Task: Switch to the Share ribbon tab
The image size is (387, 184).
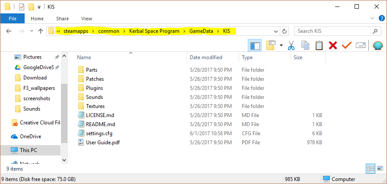Action: point(62,19)
